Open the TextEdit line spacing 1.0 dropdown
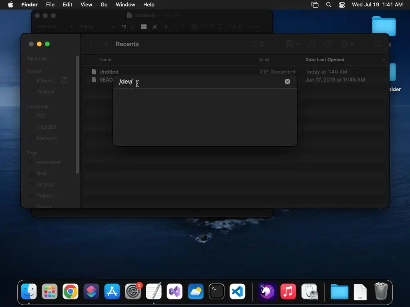410x307 pixels. [235, 27]
